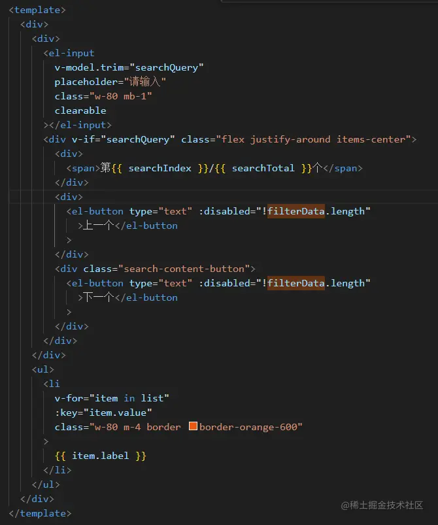Click the searchIndex interpolation variable

click(160, 168)
